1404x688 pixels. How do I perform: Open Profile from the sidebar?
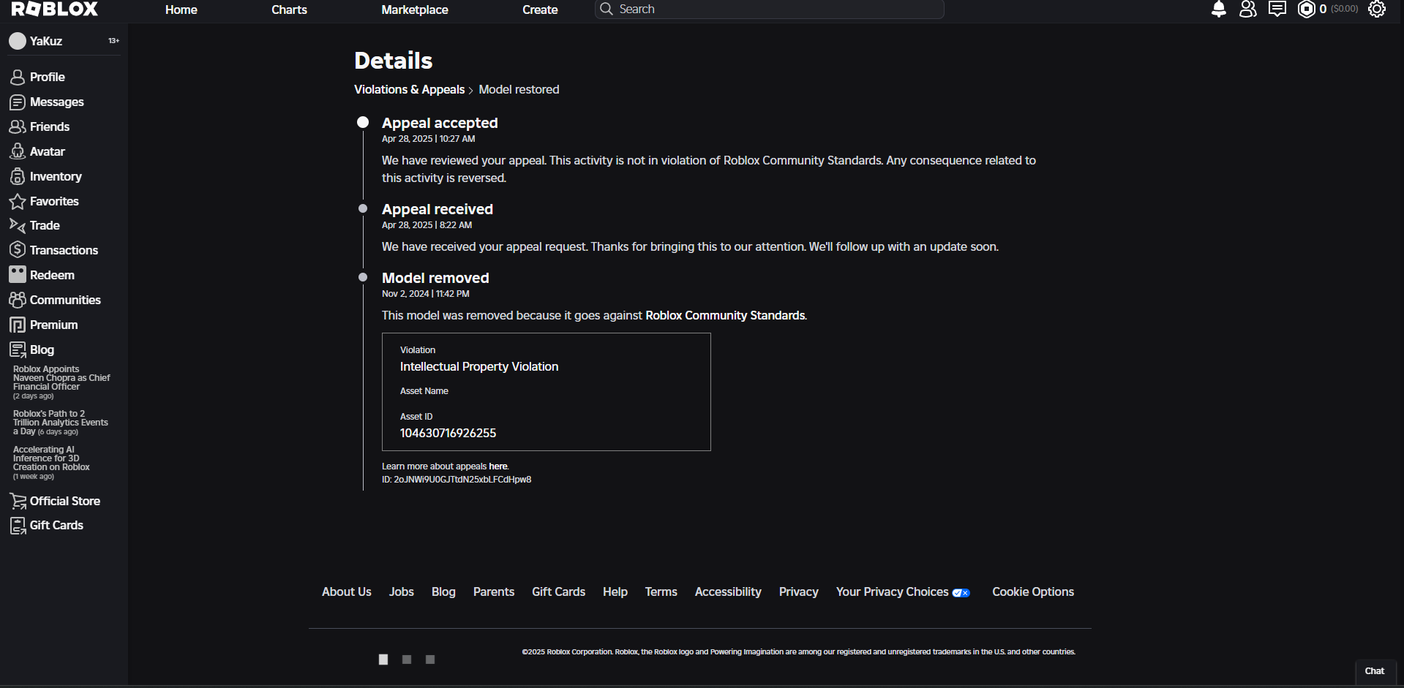point(37,77)
